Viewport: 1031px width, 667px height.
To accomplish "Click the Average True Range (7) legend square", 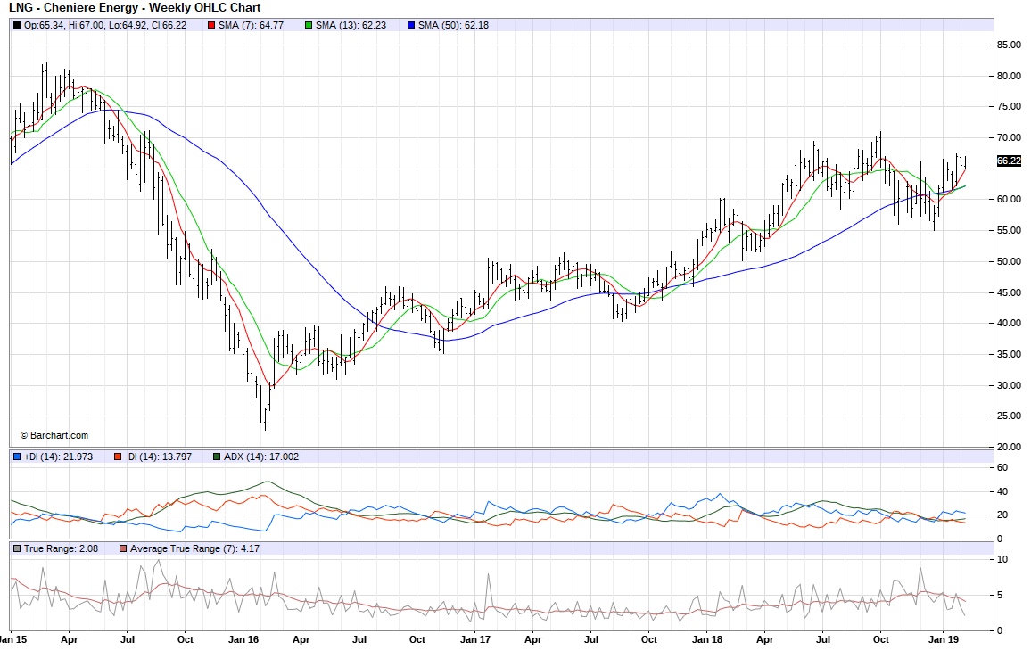I will pyautogui.click(x=122, y=548).
